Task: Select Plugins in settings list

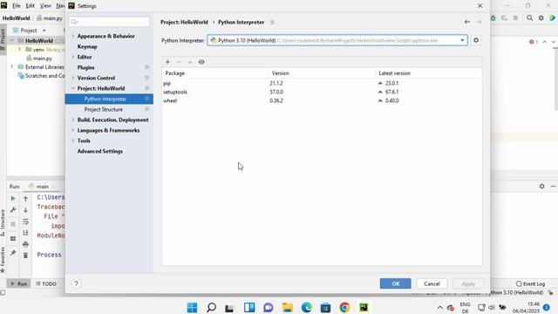Action: pos(85,67)
